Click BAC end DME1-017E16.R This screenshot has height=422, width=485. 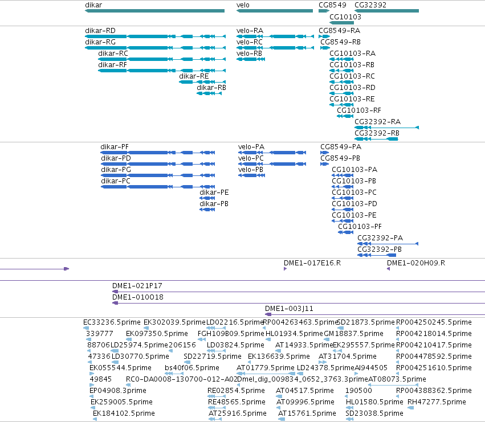tap(285, 269)
